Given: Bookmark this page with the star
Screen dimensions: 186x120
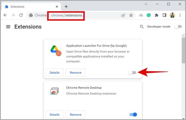Looking at the screenshot, I should [x=131, y=15].
